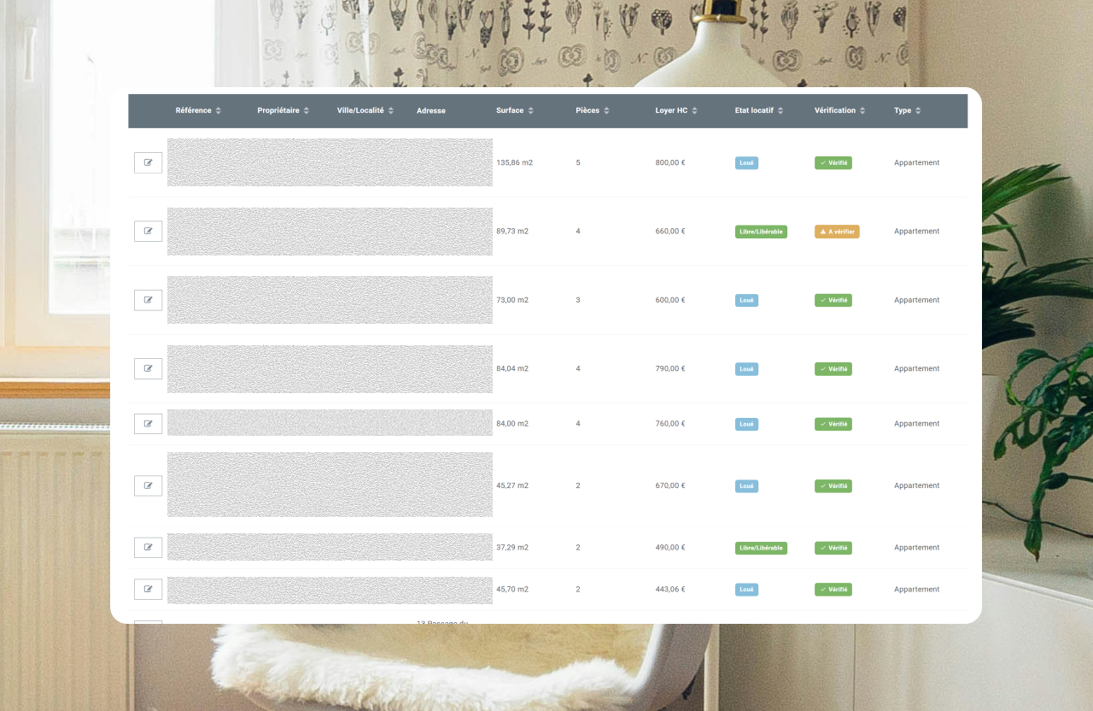Select the 135,86 m2 surface cell

click(x=514, y=162)
